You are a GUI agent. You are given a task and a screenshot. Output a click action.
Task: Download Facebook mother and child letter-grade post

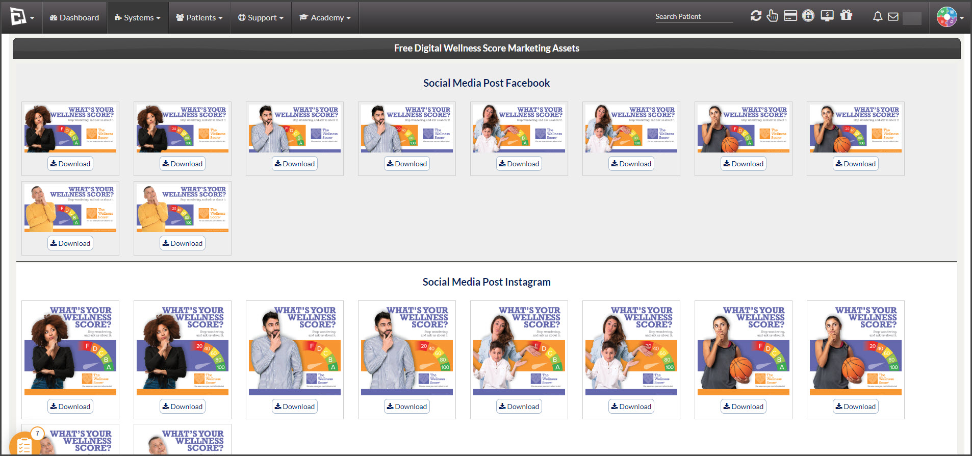point(519,164)
